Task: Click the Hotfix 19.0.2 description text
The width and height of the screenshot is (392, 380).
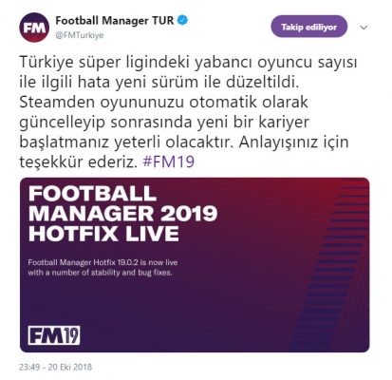Action: click(x=103, y=267)
